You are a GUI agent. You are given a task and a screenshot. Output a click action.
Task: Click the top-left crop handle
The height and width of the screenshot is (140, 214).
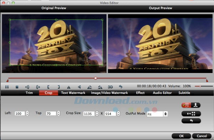(10, 20)
